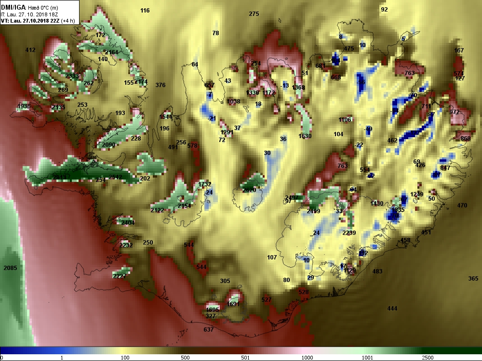
Task: Select the 'VT: Lau. 27.10.2018 22Z (+4 h)' line
Action: coord(38,21)
